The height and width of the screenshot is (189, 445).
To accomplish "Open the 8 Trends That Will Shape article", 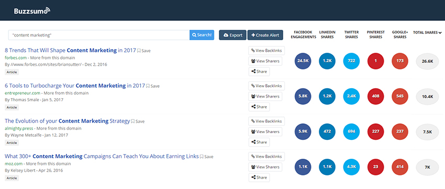I will 70,50.
